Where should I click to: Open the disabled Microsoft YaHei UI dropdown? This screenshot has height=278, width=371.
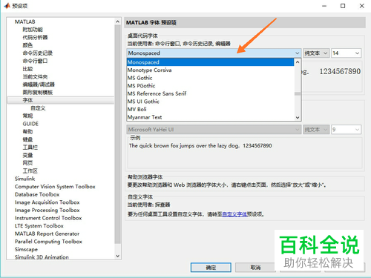(214, 130)
